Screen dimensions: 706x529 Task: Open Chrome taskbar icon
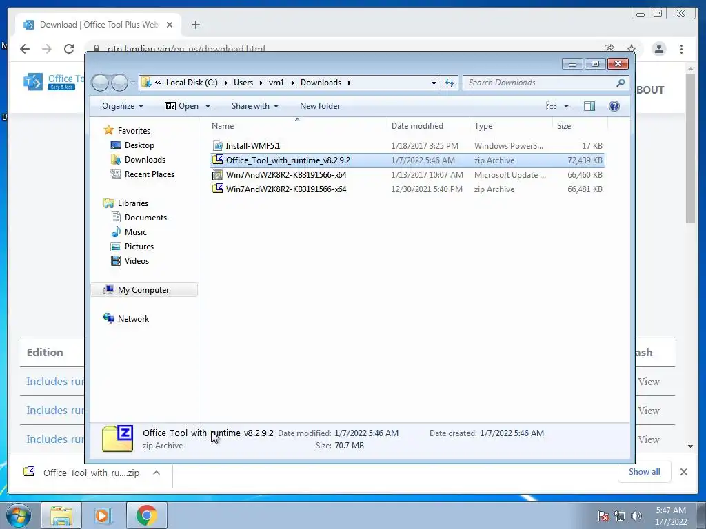(146, 515)
